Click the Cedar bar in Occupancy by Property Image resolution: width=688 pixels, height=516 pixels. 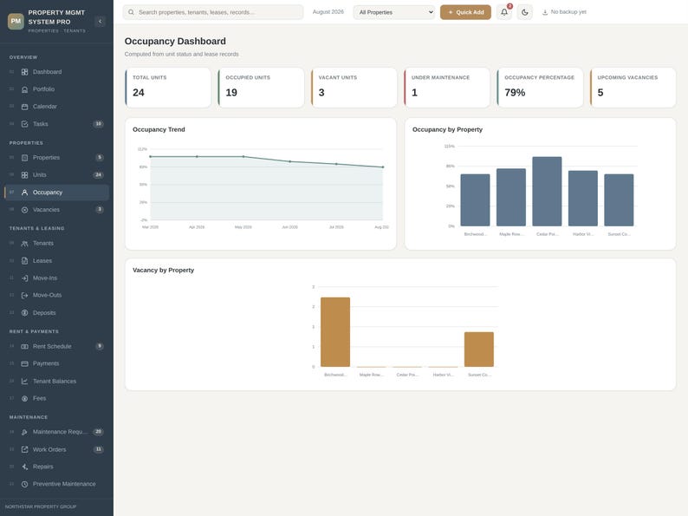(x=547, y=192)
